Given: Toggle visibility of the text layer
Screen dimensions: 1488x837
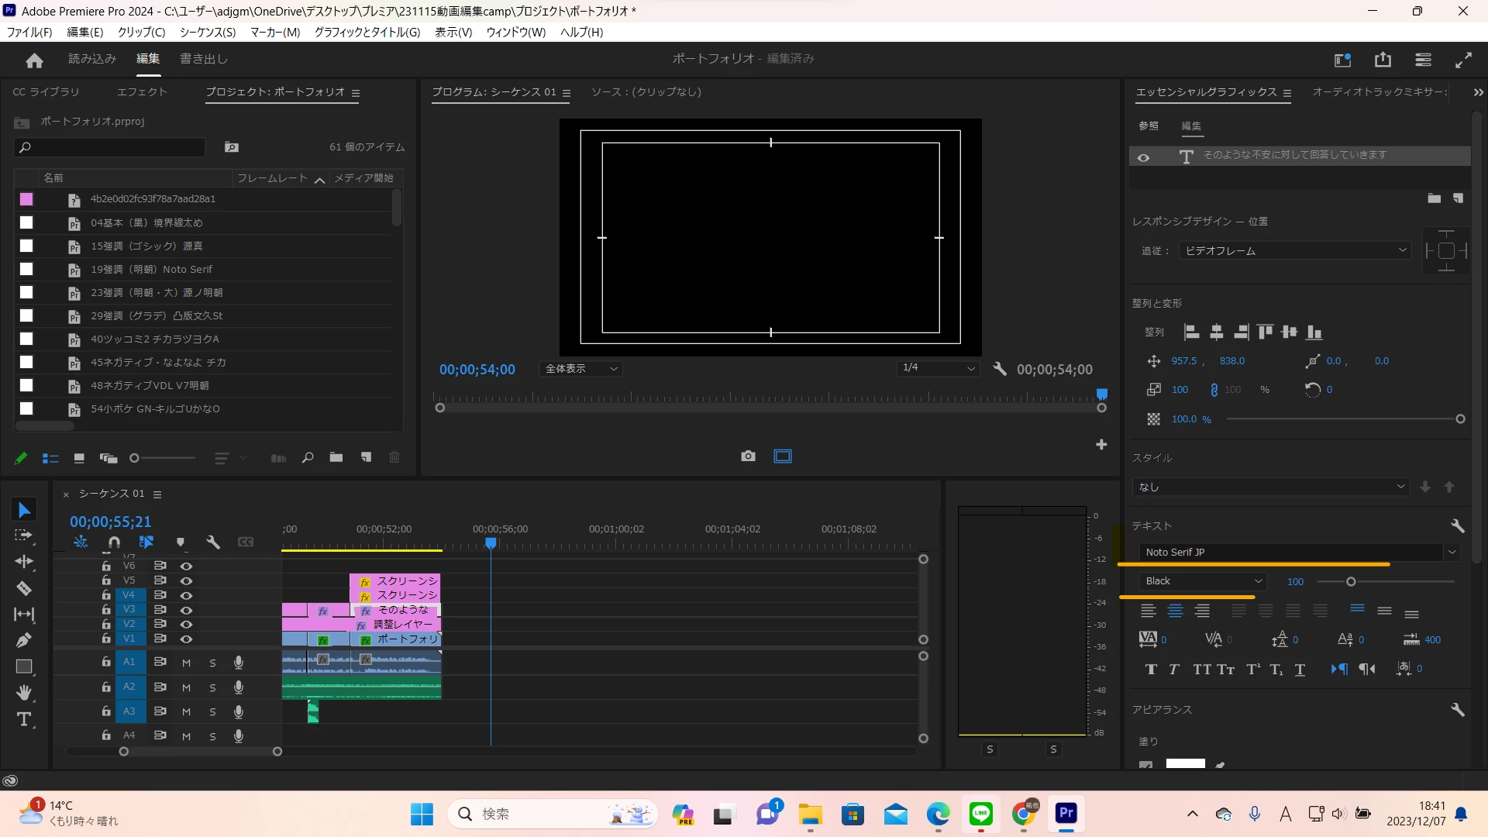Looking at the screenshot, I should (x=1143, y=157).
